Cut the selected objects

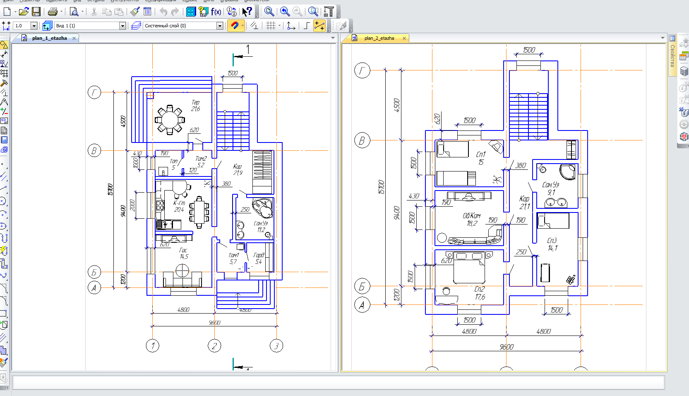tap(94, 12)
